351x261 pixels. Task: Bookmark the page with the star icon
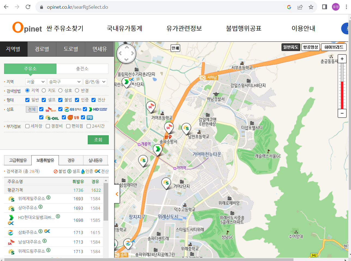(311, 7)
